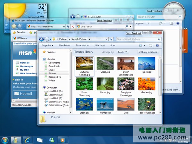Select Dock.jpg thumbnail
This screenshot has height=144, width=192.
[x=147, y=63]
